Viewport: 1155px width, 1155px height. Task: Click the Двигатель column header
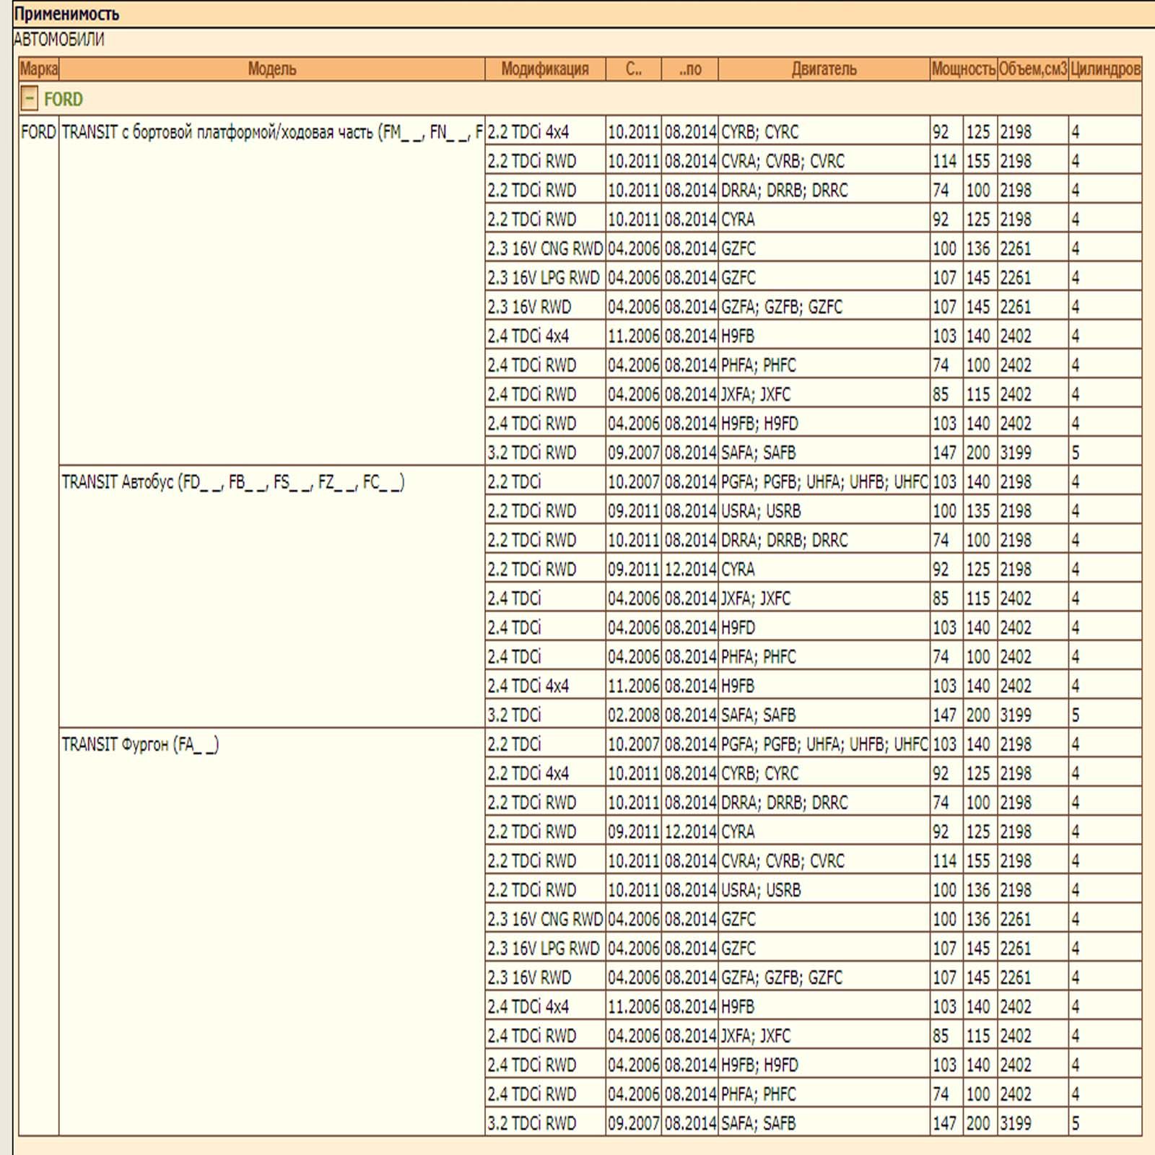coord(824,69)
